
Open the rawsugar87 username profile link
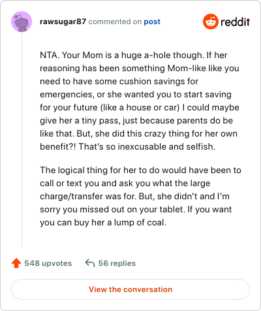(x=63, y=22)
